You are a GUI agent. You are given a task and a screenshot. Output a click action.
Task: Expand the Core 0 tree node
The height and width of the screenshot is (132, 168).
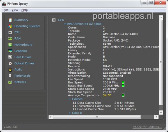click(70, 113)
